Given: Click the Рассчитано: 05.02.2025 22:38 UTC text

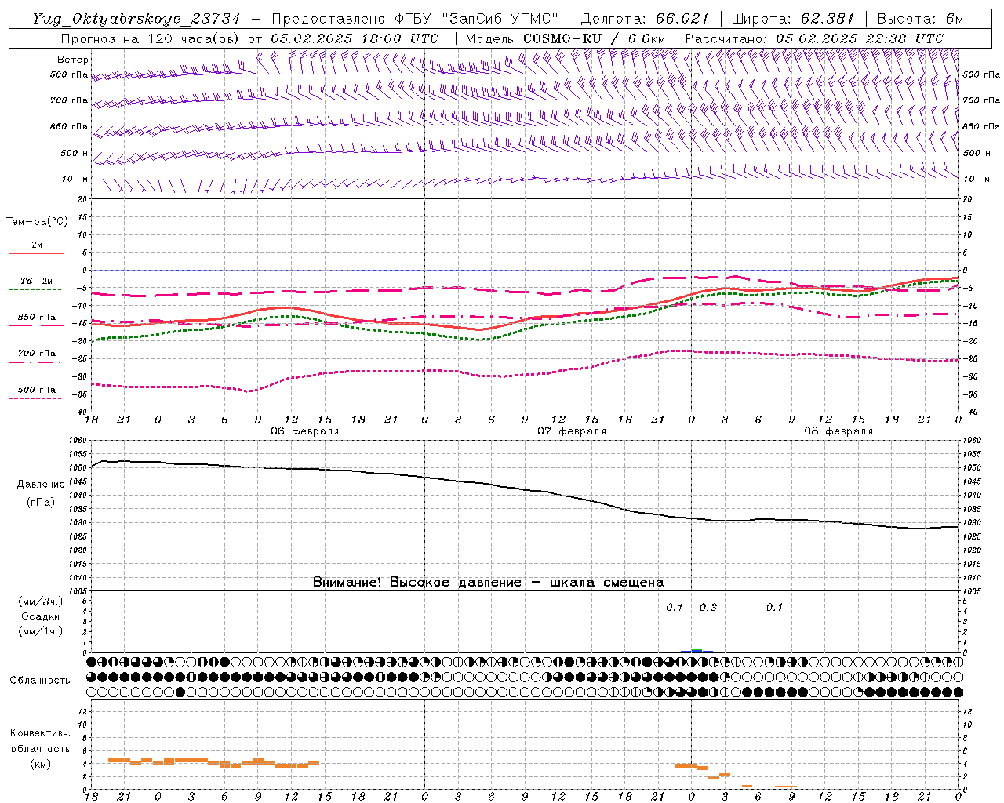Looking at the screenshot, I should click(x=814, y=38).
